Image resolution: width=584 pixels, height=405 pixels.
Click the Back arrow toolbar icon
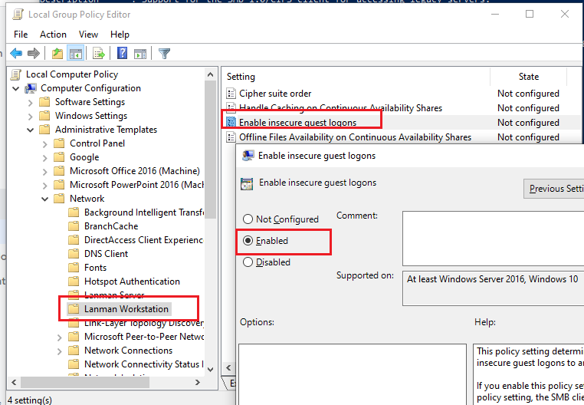click(15, 54)
